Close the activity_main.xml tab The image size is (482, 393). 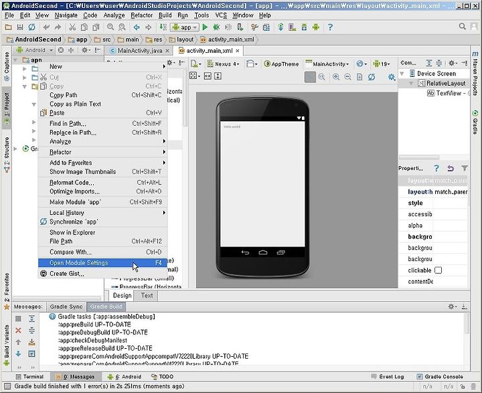[238, 51]
